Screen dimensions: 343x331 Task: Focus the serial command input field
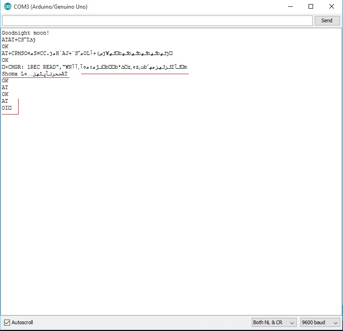coord(157,20)
